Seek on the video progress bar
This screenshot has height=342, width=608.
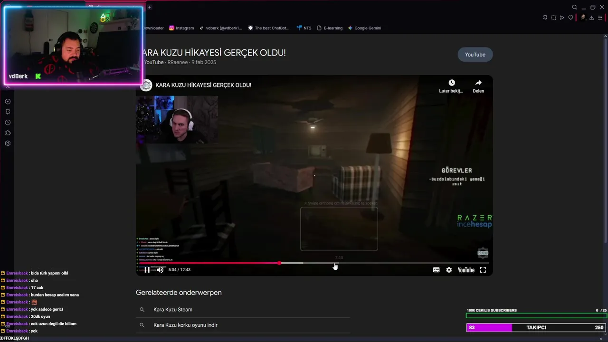[x=314, y=263]
